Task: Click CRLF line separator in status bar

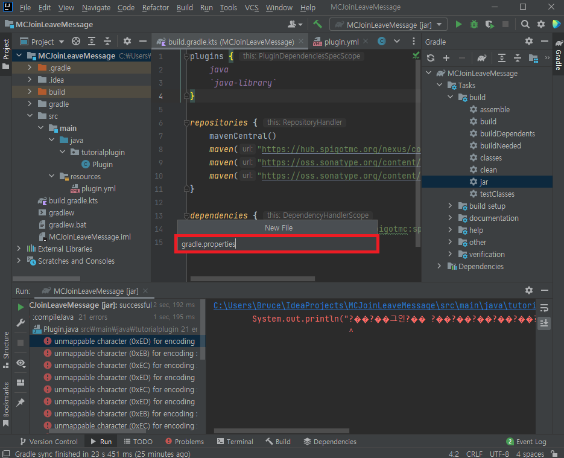Action: [x=474, y=454]
